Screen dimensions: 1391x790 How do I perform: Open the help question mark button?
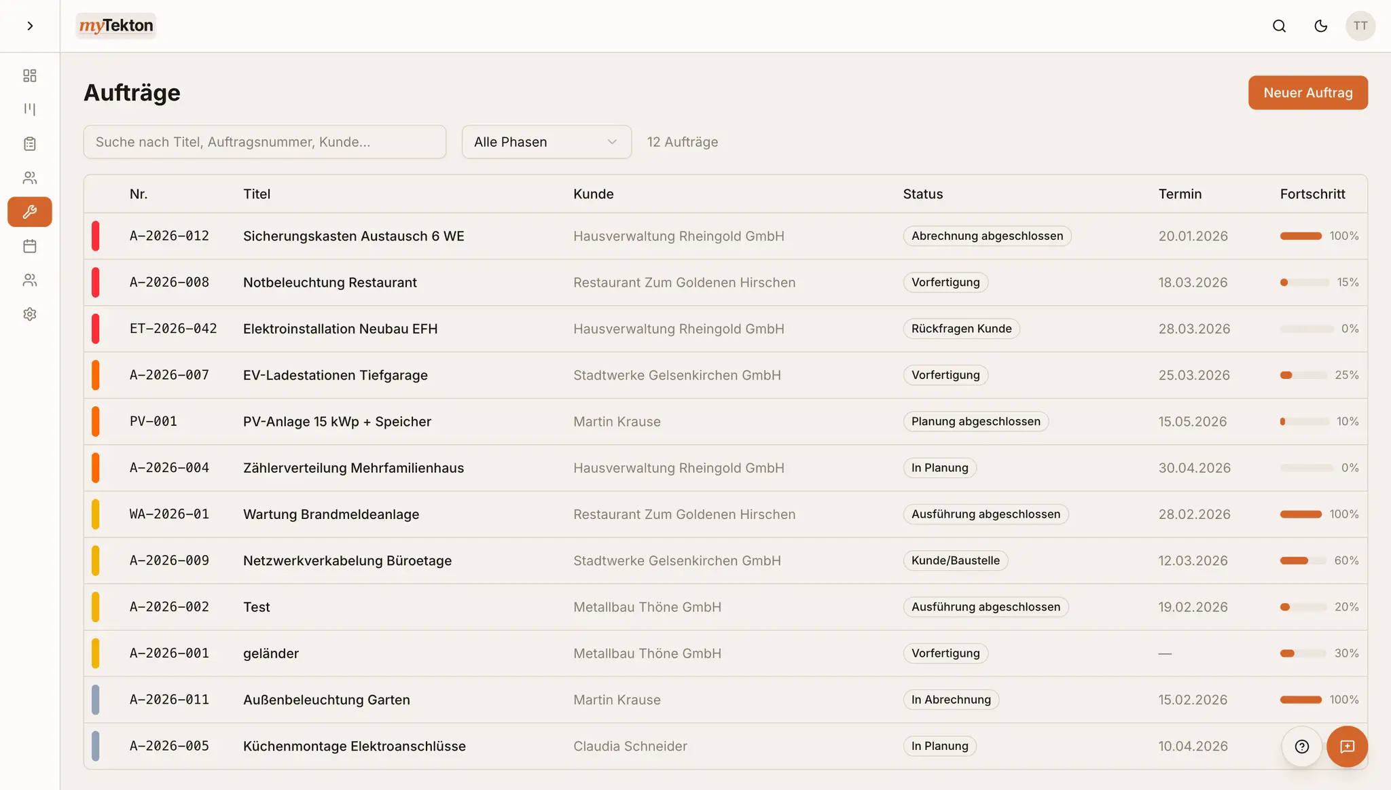click(1302, 747)
